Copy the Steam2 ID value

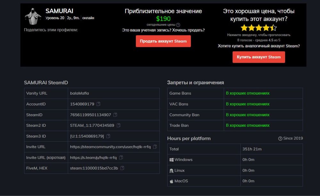(x=119, y=125)
